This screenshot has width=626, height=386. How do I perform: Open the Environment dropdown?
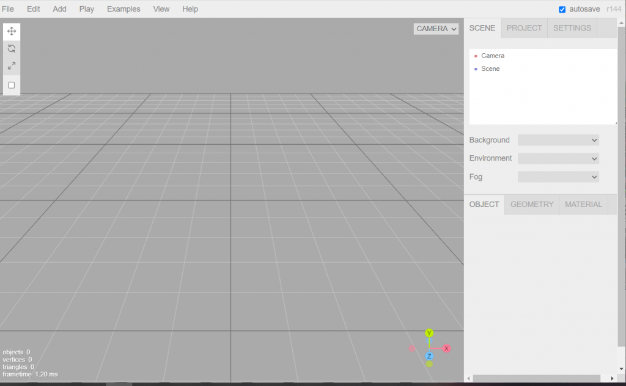(x=558, y=158)
